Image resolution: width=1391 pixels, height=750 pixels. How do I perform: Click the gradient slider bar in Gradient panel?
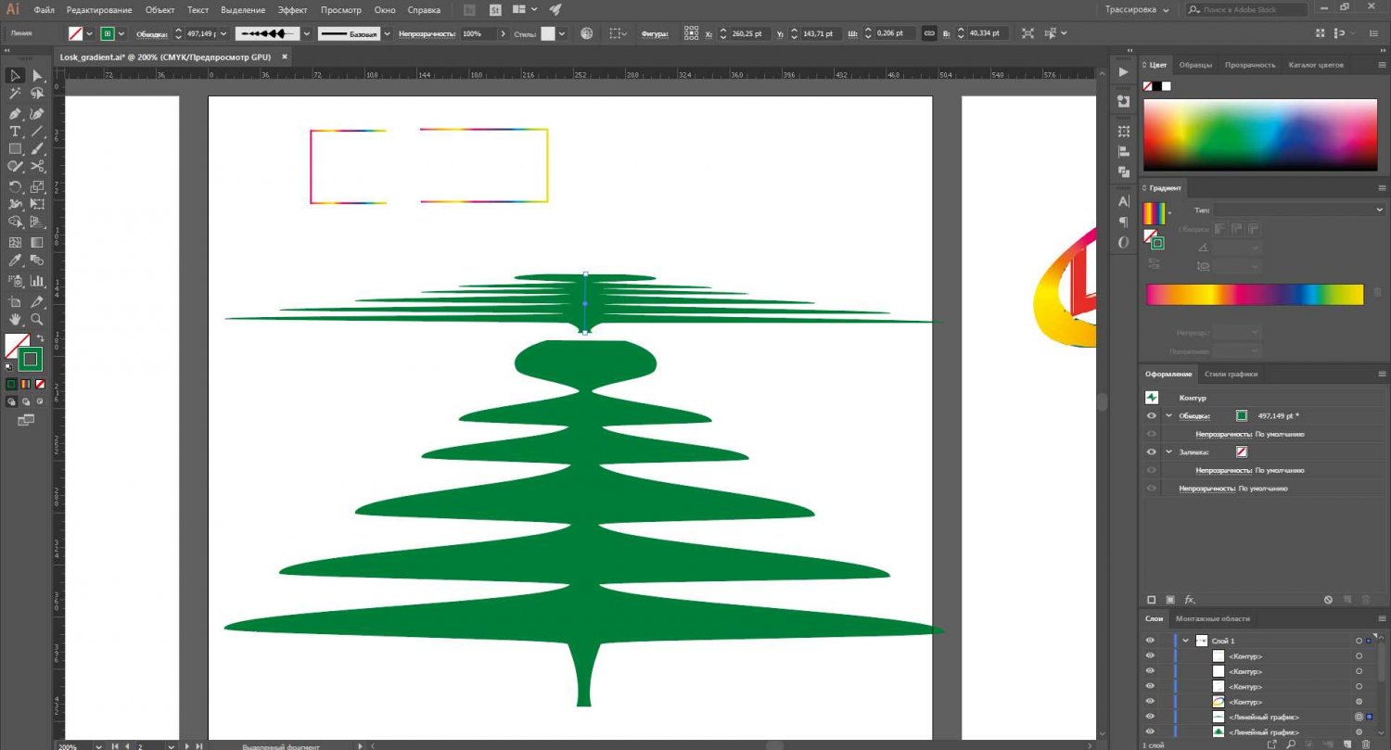coord(1255,295)
